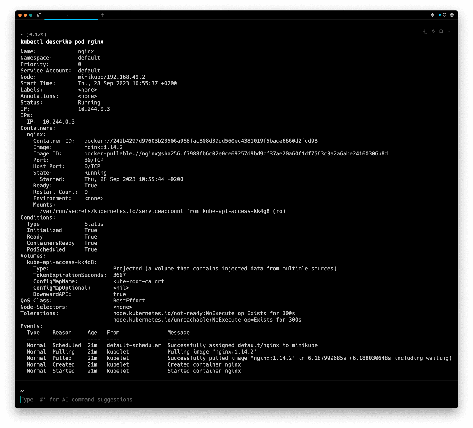
Task: Maximize the window using the green button
Action: point(31,15)
